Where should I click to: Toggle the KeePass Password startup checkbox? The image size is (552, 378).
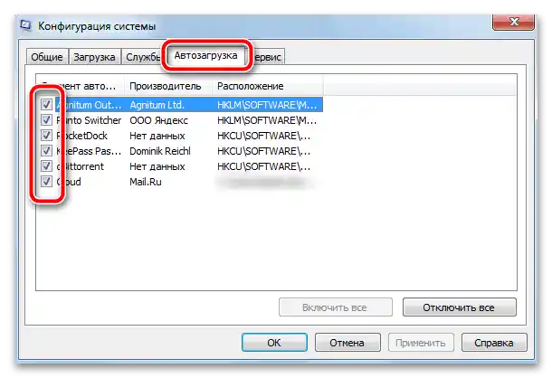click(x=46, y=151)
